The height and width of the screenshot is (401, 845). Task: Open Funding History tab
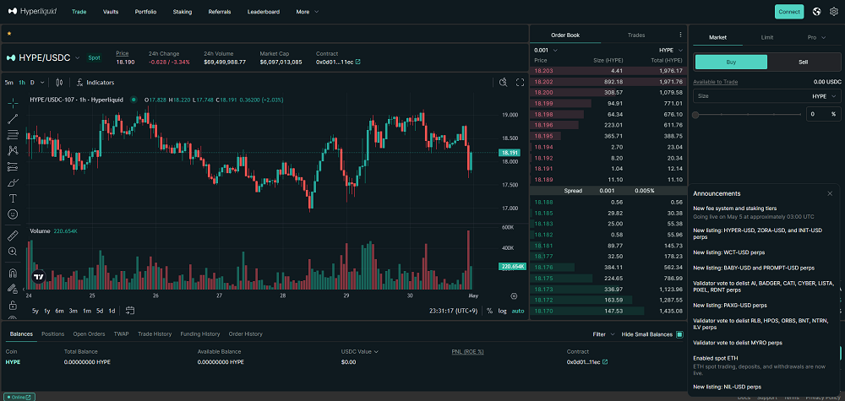click(x=200, y=333)
